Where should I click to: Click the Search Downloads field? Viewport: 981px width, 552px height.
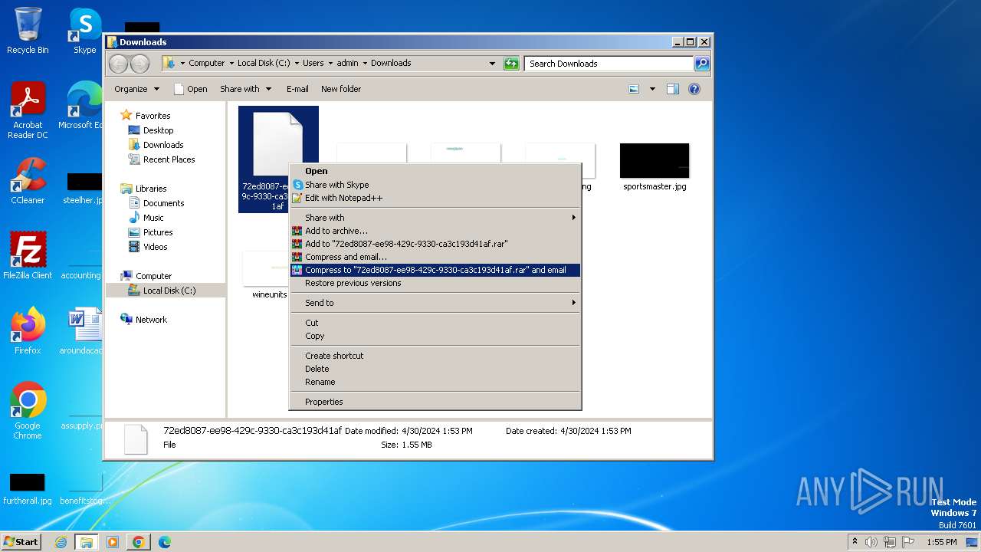point(609,64)
